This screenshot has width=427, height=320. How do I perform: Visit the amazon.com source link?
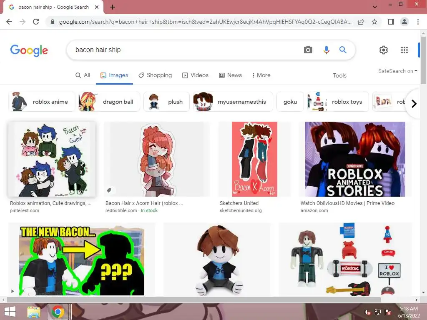tap(314, 210)
